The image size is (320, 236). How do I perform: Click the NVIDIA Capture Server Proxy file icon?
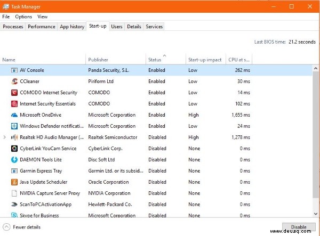pyautogui.click(x=14, y=193)
